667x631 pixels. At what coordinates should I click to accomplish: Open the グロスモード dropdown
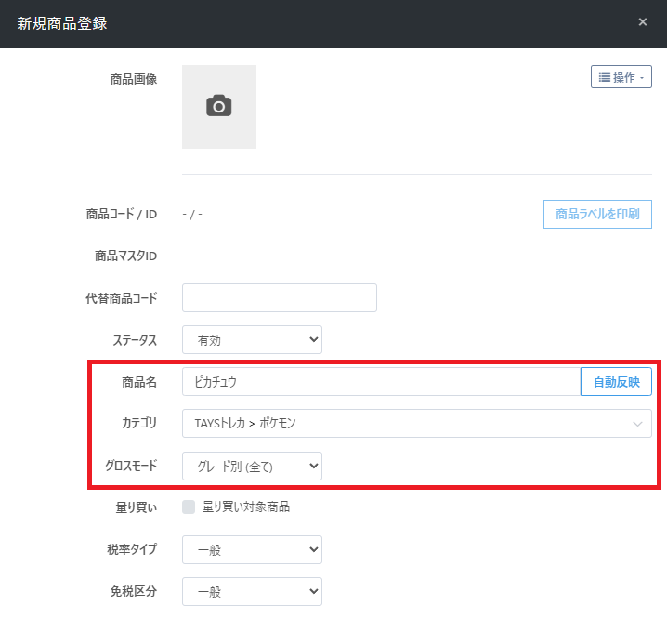pyautogui.click(x=252, y=466)
